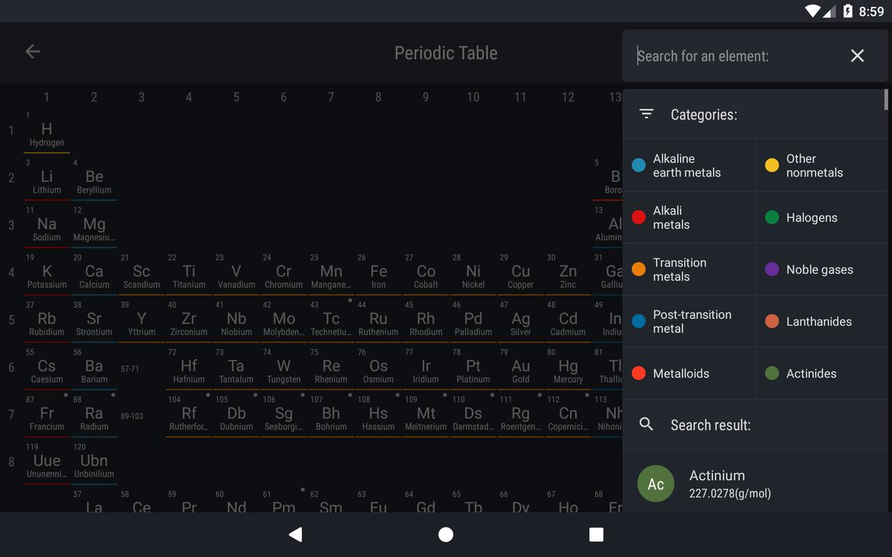This screenshot has width=892, height=557.
Task: Select Scandium in the table
Action: click(141, 274)
